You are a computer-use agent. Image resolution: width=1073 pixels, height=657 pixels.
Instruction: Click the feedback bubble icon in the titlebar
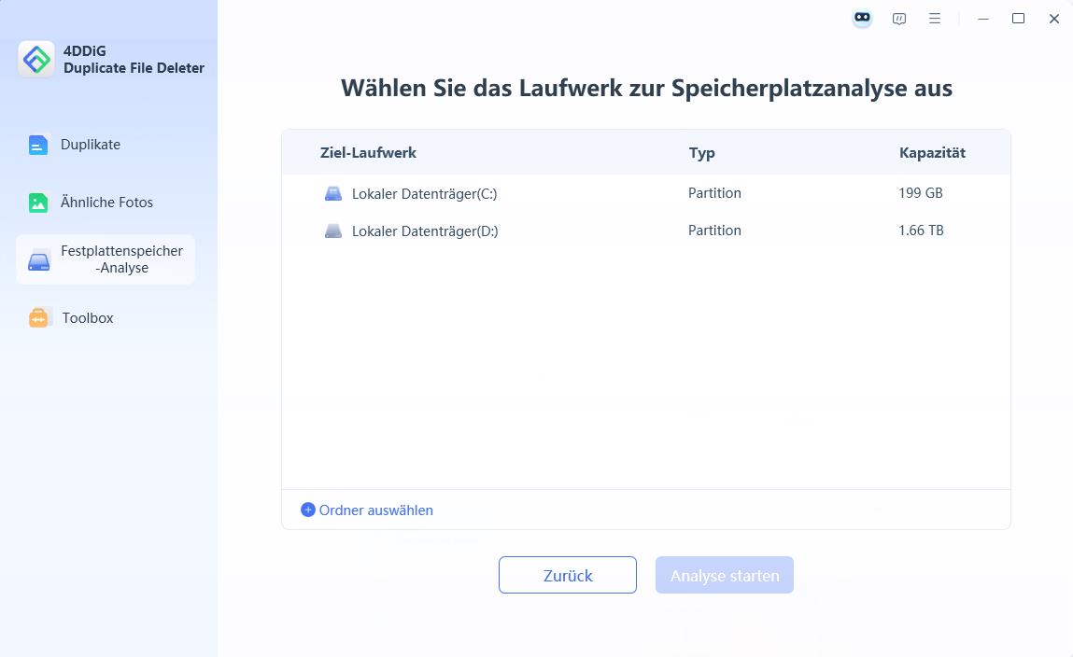pyautogui.click(x=898, y=18)
